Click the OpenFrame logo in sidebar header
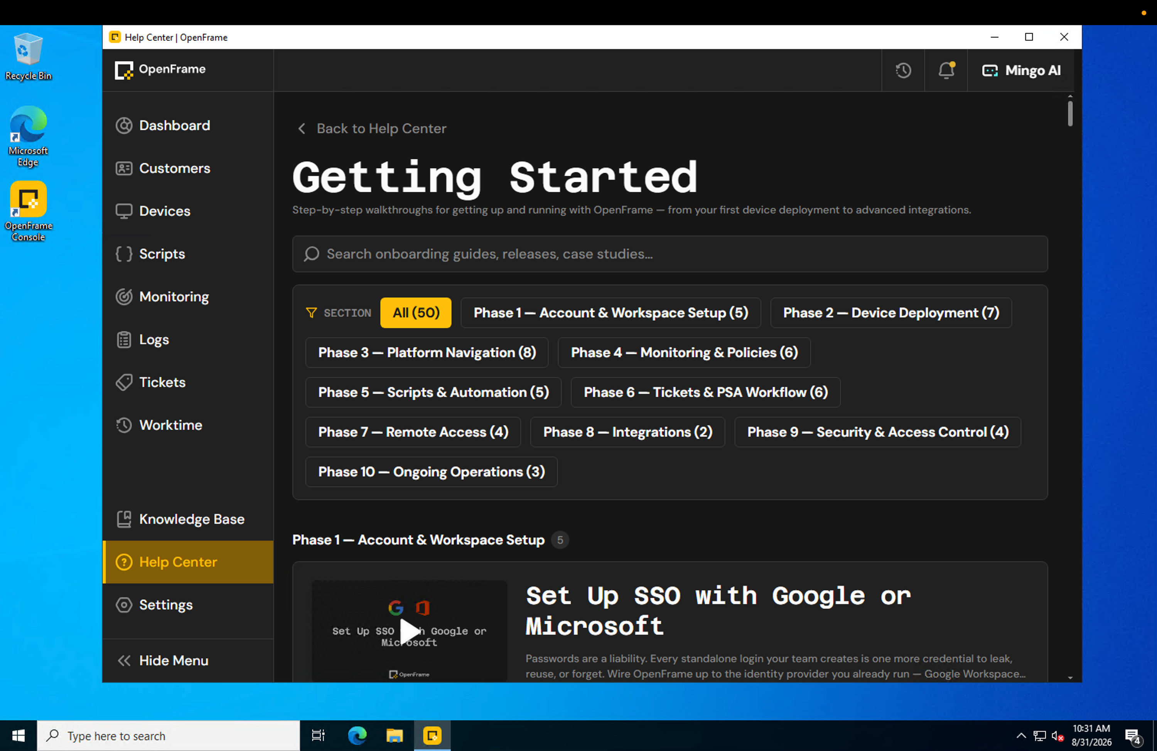Viewport: 1157px width, 751px height. point(160,69)
